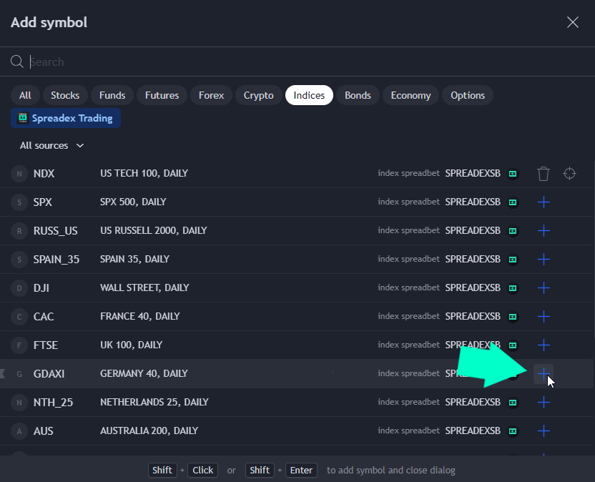Open the All sources dropdown

click(51, 146)
